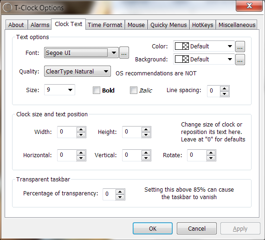Increase Height with up arrow
The width and height of the screenshot is (265, 240).
point(146,129)
